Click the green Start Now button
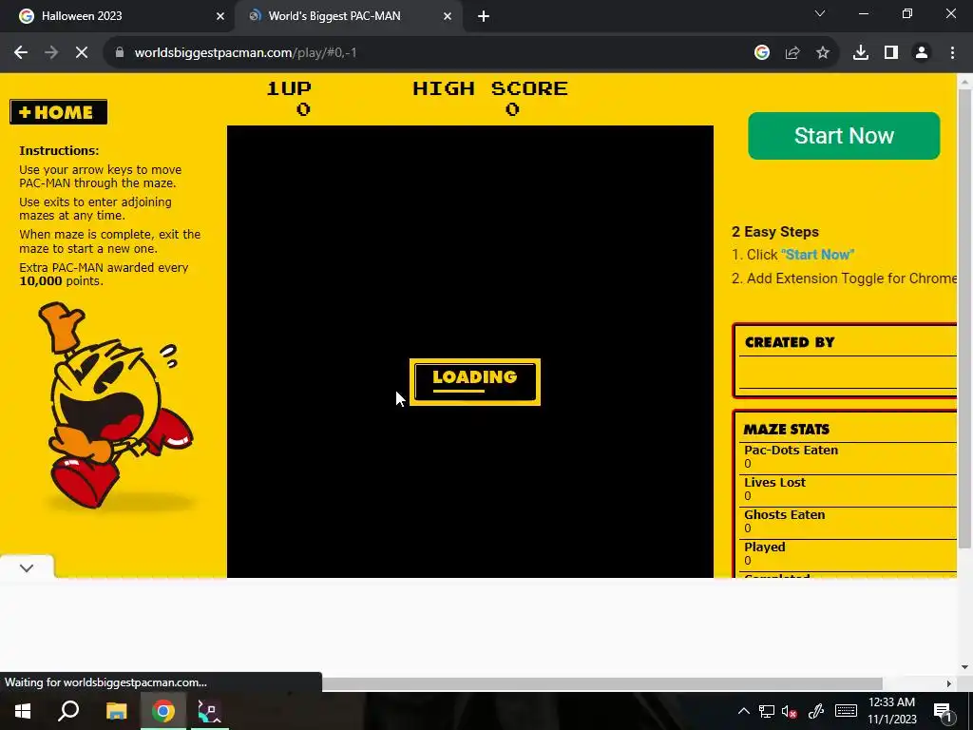The height and width of the screenshot is (730, 973). tap(844, 136)
